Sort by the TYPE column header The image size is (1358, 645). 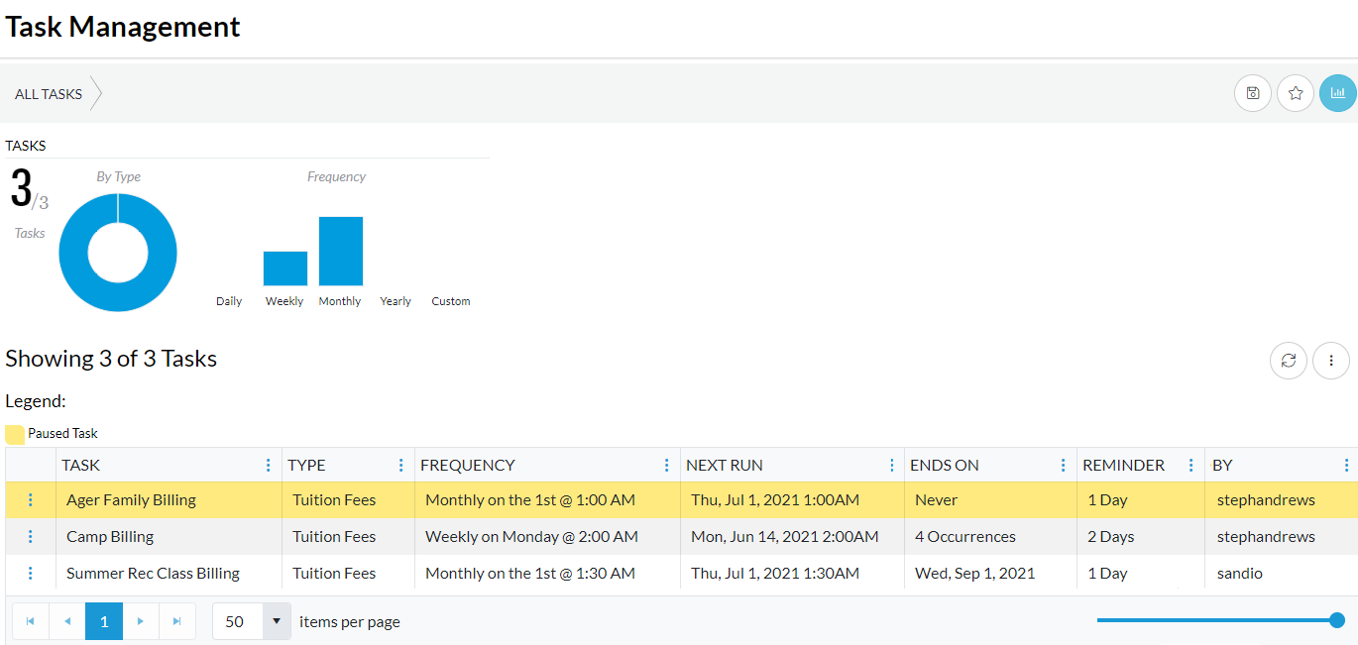(306, 465)
